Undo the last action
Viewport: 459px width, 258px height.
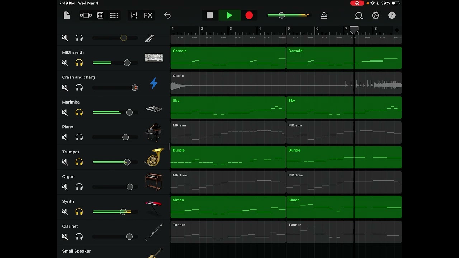coord(167,15)
